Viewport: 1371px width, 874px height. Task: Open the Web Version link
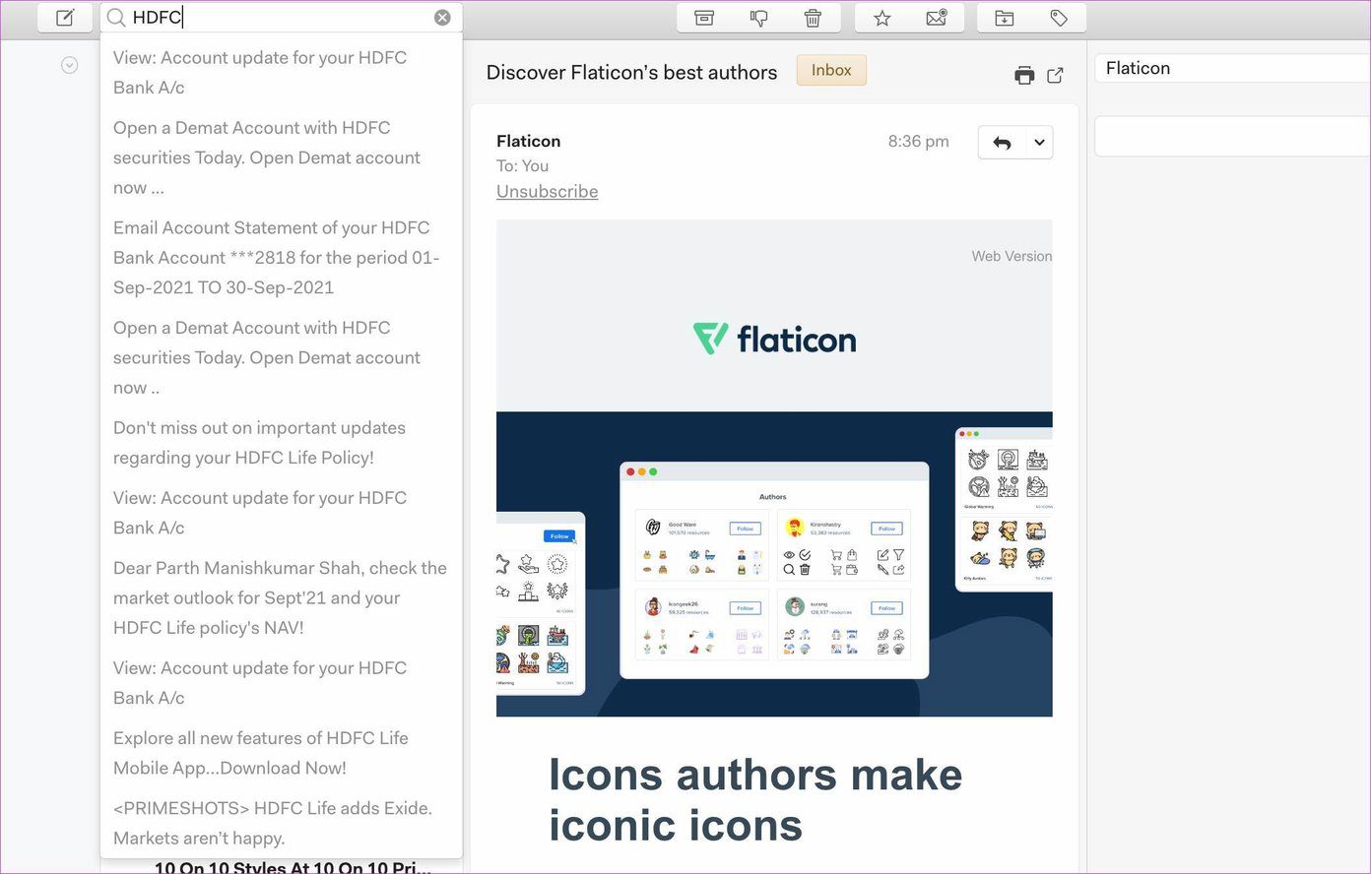1012,256
